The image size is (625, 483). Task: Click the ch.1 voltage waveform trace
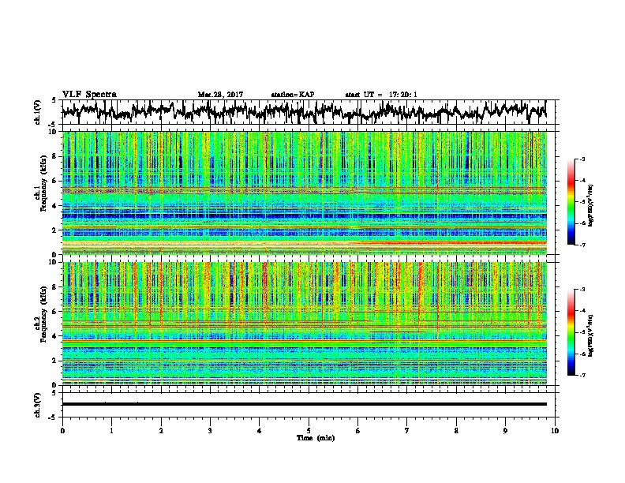tap(304, 111)
